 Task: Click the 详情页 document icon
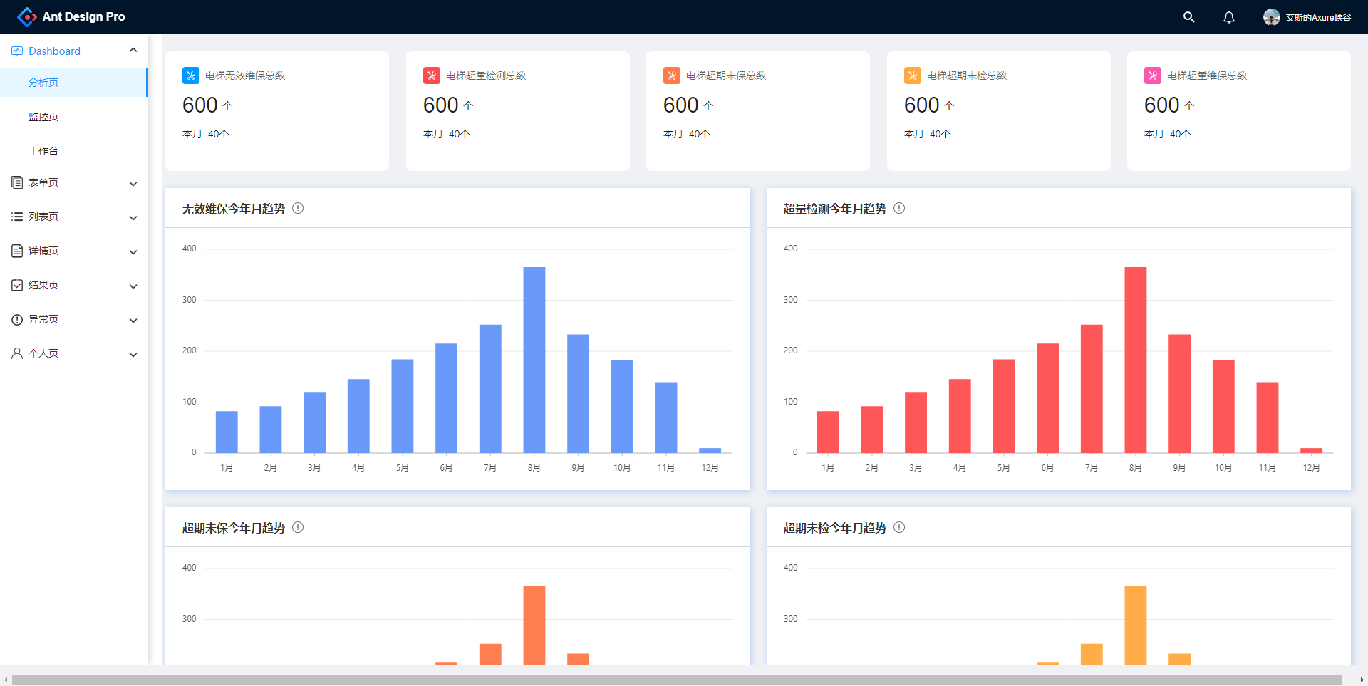pos(17,251)
